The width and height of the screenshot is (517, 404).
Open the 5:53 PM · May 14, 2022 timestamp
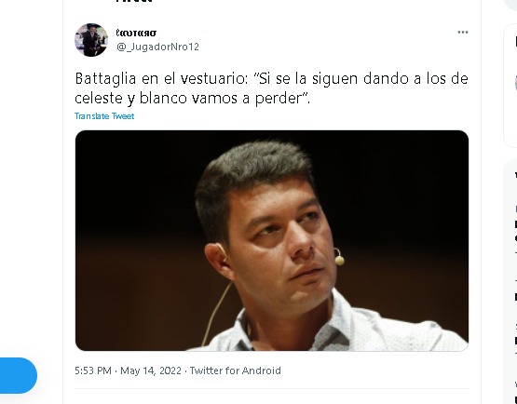tap(128, 370)
